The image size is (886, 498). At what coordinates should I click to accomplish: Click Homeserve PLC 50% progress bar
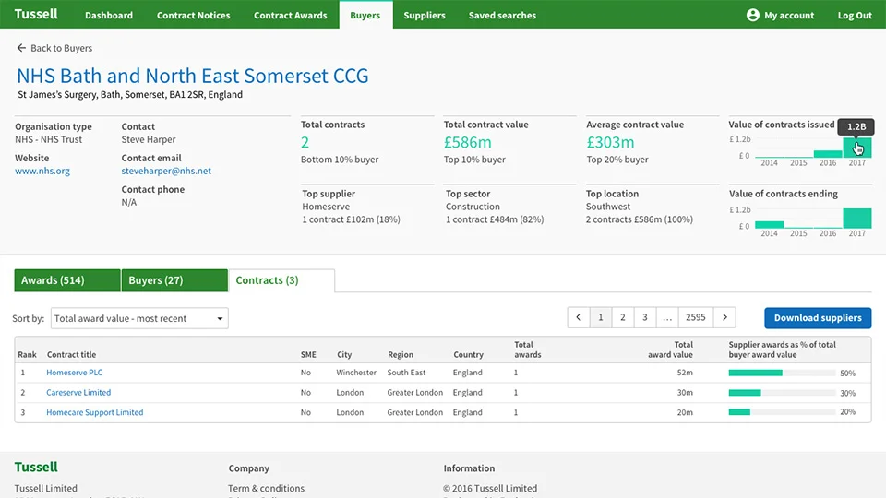(782, 373)
